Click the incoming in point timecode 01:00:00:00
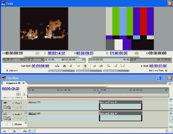173x134 pixels. [119, 53]
